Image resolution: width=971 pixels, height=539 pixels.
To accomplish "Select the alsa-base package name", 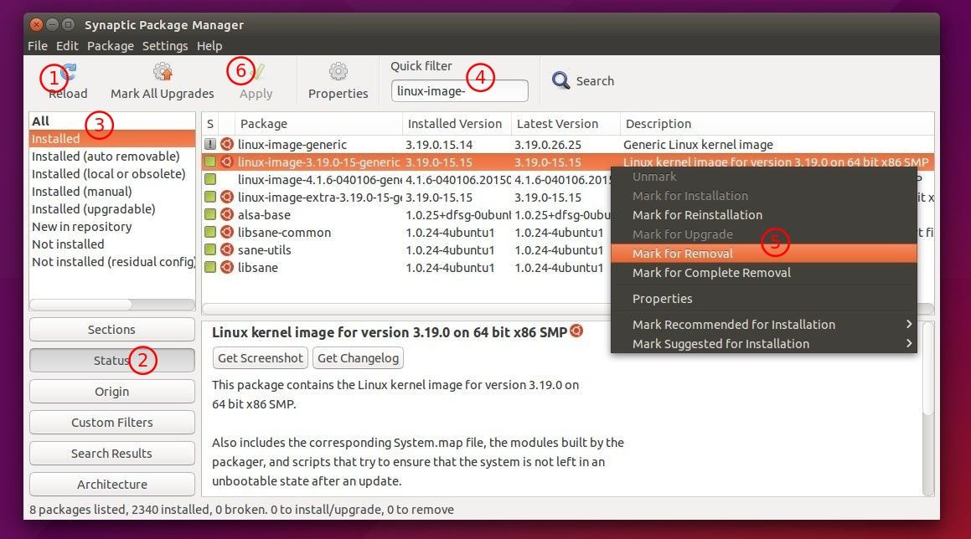I will (x=264, y=215).
